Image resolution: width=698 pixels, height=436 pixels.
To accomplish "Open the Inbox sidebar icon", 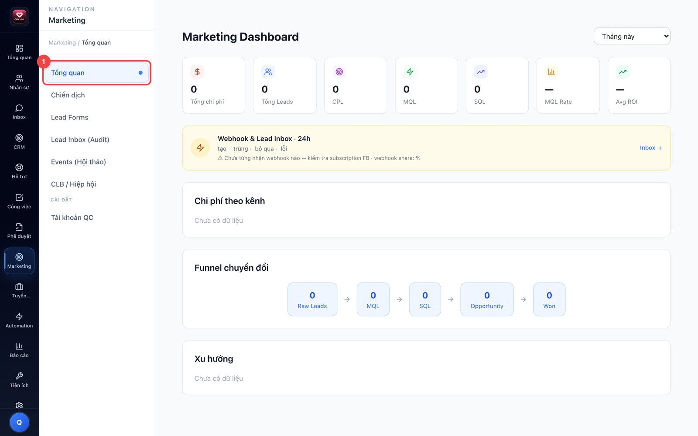I will click(x=19, y=112).
